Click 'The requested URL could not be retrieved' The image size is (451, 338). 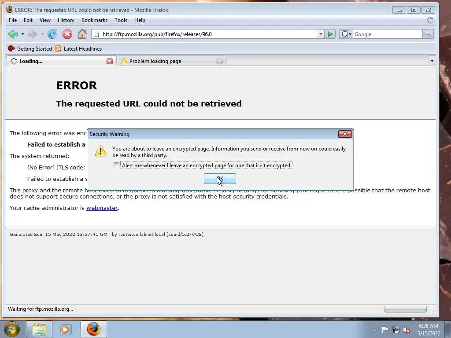[149, 103]
